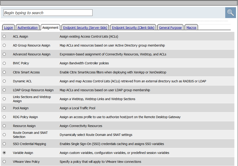Choose Route Domain and SNAT Selection option
This screenshot has height=166, width=238.
point(4,135)
